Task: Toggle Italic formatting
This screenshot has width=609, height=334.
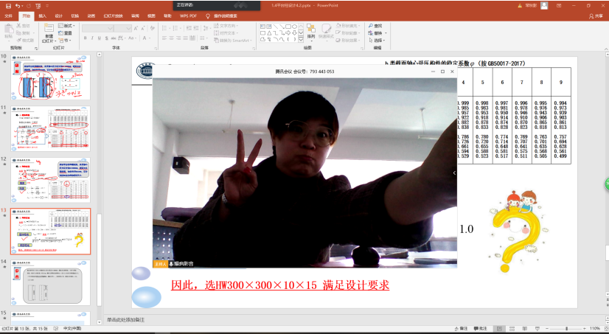Action: click(92, 38)
